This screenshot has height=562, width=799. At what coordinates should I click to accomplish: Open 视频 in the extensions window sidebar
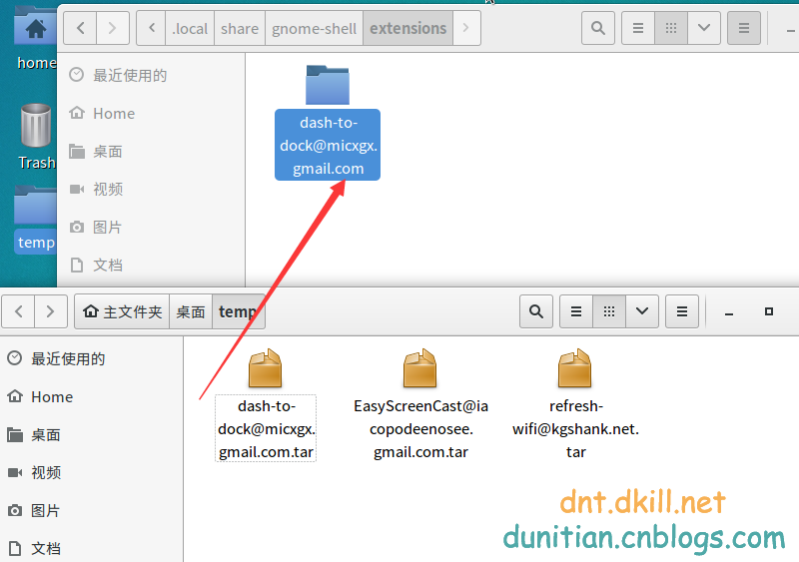pos(151,189)
